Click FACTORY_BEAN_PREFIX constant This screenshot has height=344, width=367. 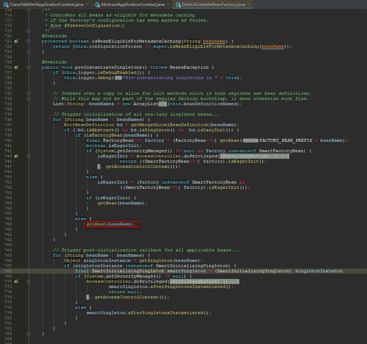[x=286, y=140]
